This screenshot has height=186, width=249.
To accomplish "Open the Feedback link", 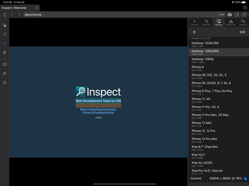I will point(100,113).
